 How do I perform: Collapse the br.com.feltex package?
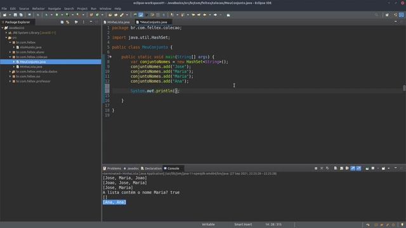[x=10, y=42]
